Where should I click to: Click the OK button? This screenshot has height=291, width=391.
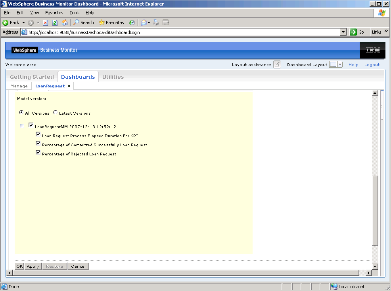tap(19, 266)
